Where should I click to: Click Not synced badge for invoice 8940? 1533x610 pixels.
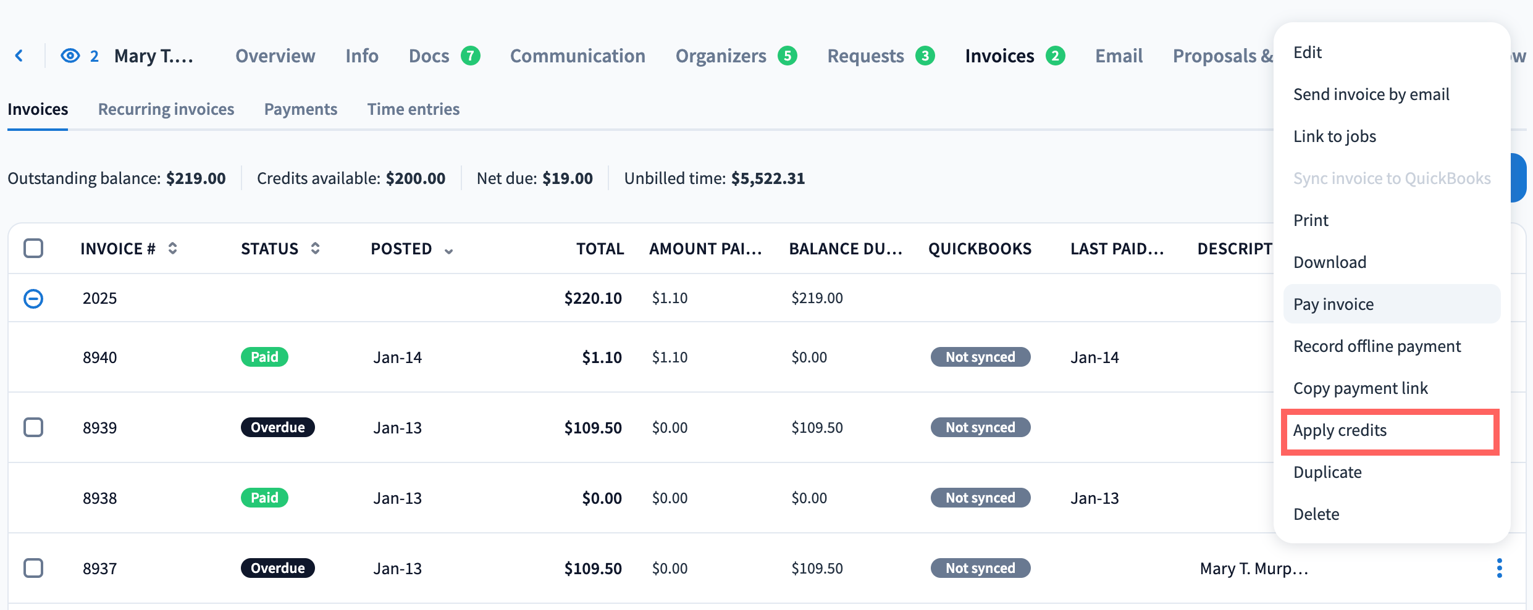point(980,357)
